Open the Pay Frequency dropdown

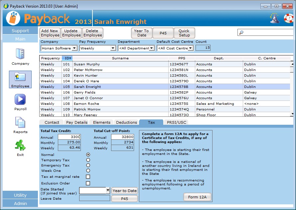(x=113, y=48)
